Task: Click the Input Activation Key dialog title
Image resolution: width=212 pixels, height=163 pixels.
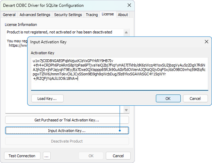Action: click(48, 42)
